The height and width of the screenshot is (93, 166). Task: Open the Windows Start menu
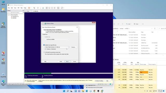click(x=64, y=91)
